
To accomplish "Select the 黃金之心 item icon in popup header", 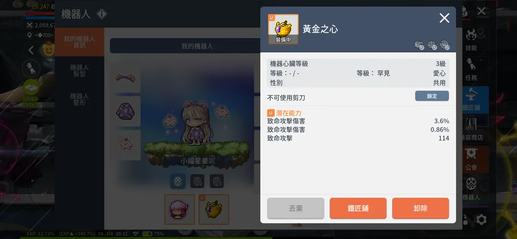I will tap(283, 29).
